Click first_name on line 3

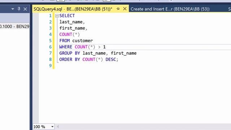point(72,28)
